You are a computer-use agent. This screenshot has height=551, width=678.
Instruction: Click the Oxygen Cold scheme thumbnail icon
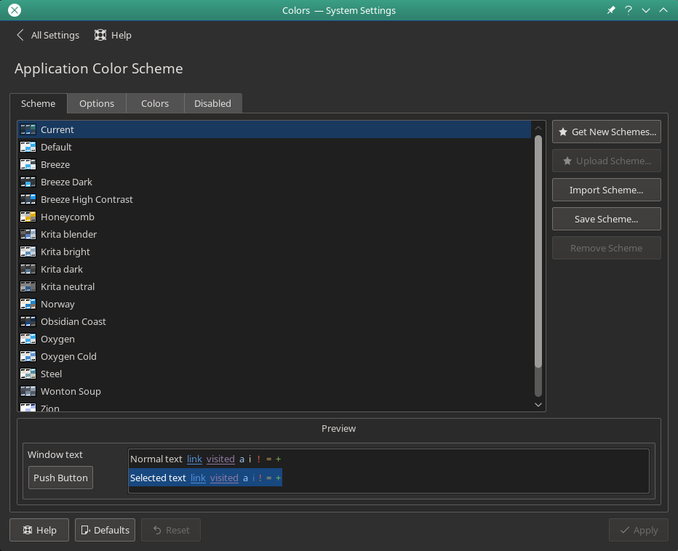(x=28, y=356)
